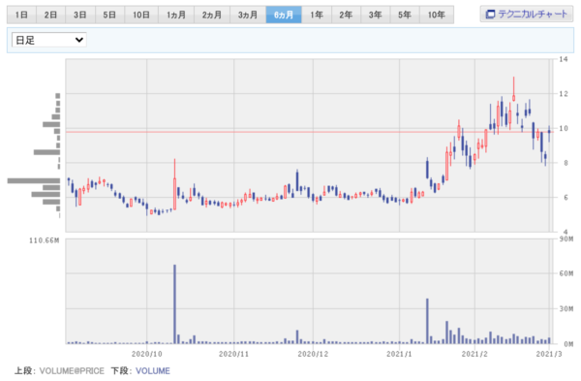Show the 10年 chart range
The height and width of the screenshot is (381, 581).
coord(437,15)
